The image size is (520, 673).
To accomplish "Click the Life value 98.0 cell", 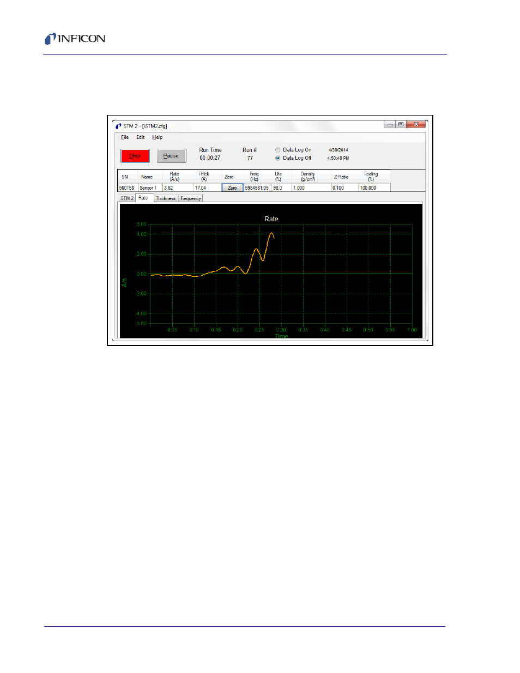I will (x=282, y=187).
